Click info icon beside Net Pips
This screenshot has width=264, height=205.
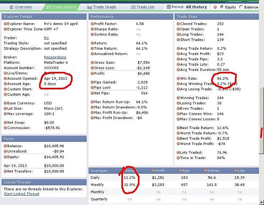pyautogui.click(x=92, y=93)
